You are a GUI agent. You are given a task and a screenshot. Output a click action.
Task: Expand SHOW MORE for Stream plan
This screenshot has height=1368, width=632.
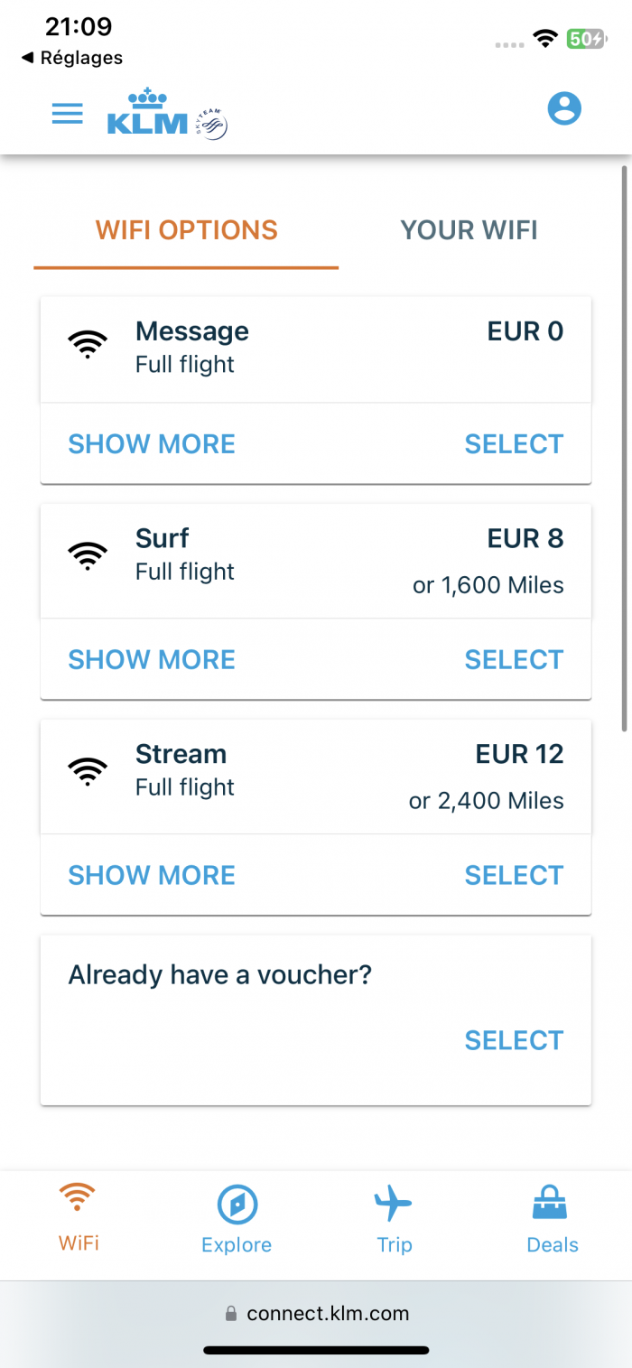[152, 876]
